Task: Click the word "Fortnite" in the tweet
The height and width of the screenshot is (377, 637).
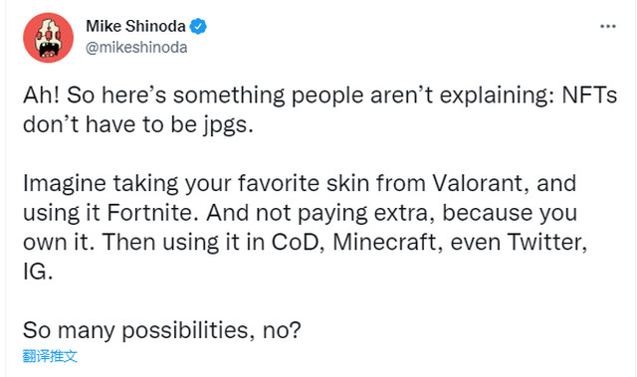Action: pos(152,213)
